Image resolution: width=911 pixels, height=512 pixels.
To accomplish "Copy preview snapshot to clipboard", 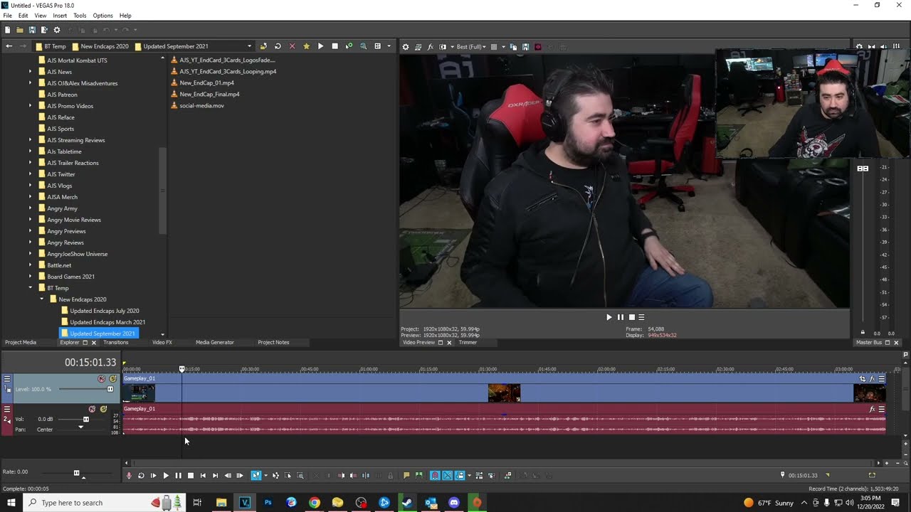I will coord(513,47).
